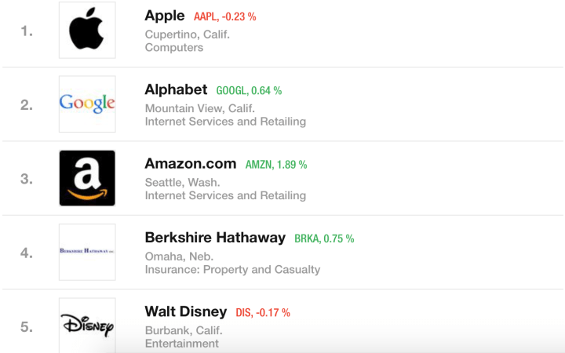Viewport: 565px width, 353px height.
Task: Select the Berkshire Hathaway heading
Action: click(x=215, y=238)
